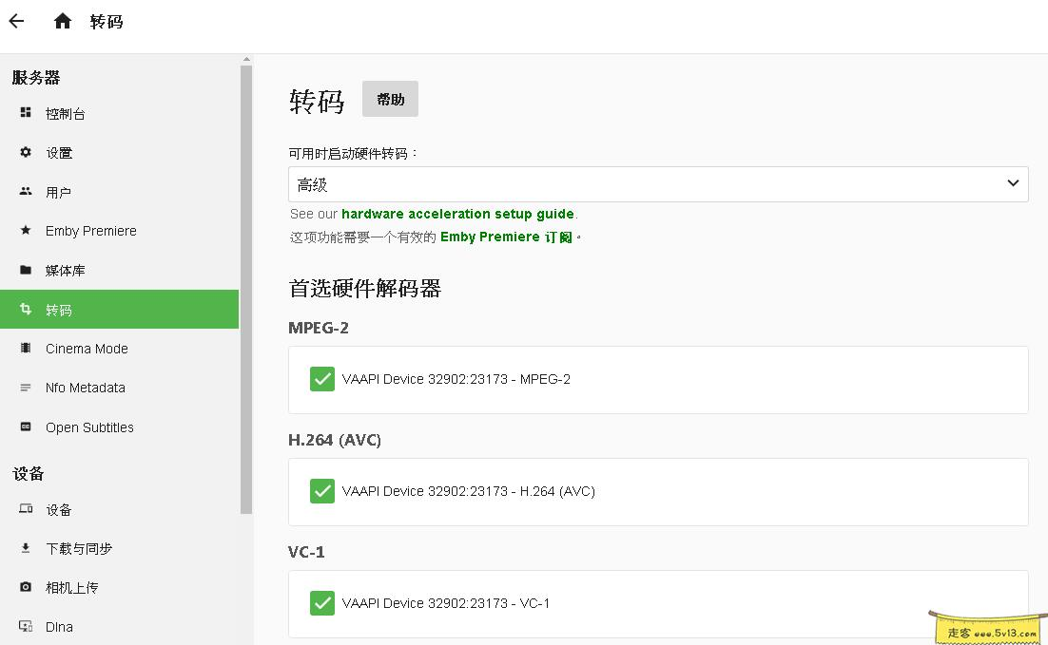Open Emby Premiere via the star icon
Viewport: 1048px width, 645px height.
coord(91,231)
